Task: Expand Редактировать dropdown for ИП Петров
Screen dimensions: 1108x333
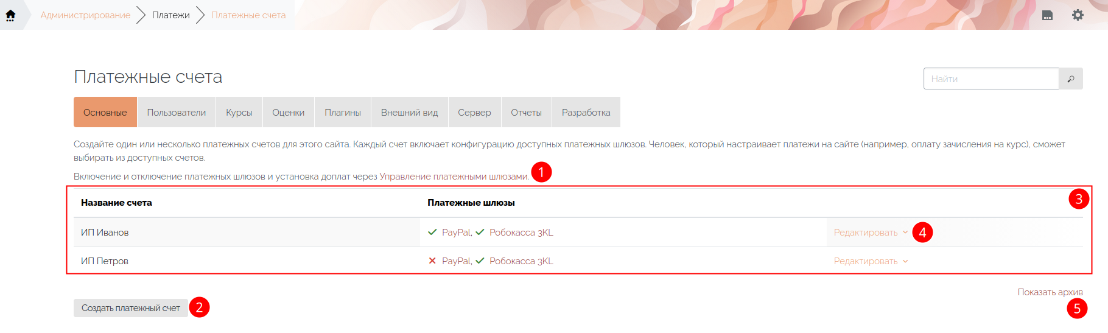Action: [x=871, y=261]
